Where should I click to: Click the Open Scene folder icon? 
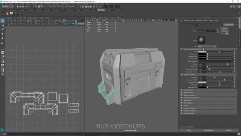pos(20,7)
